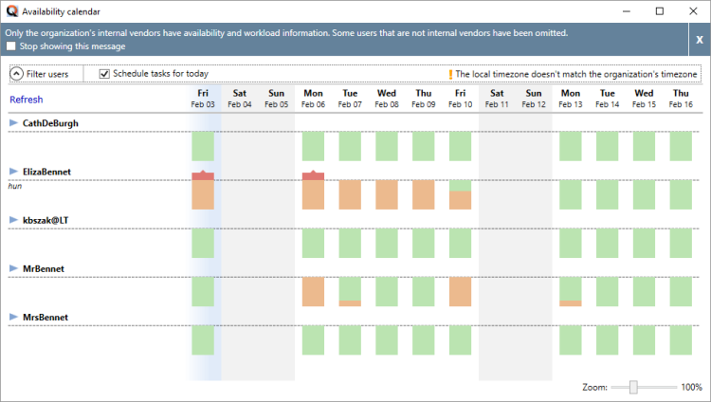Expand the CathDeBurgh row
The image size is (711, 402).
tap(13, 123)
